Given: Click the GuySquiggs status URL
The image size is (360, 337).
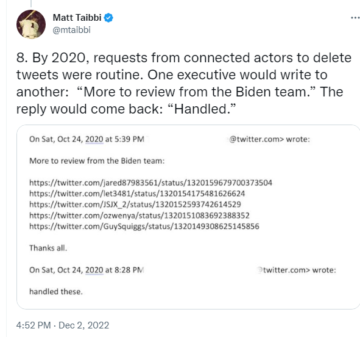Looking at the screenshot, I should click(144, 226).
